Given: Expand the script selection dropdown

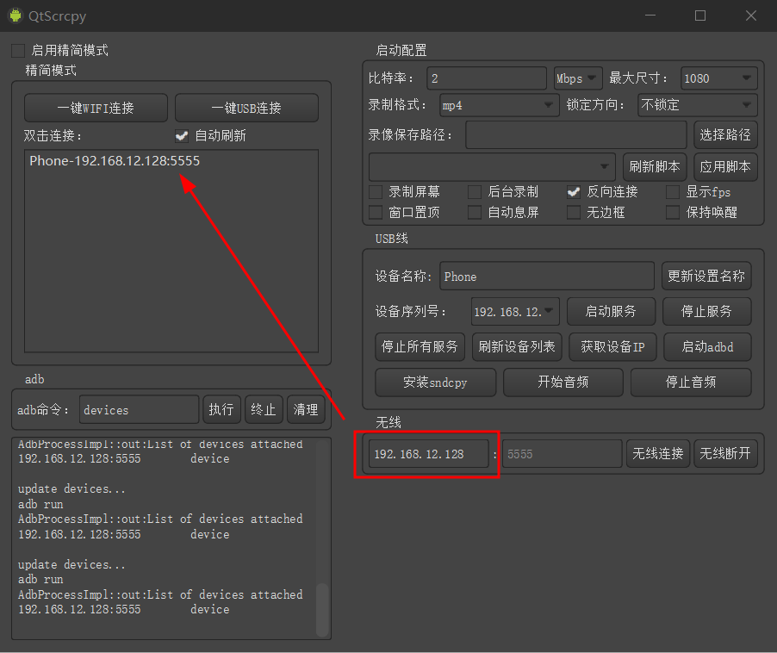Looking at the screenshot, I should click(492, 166).
